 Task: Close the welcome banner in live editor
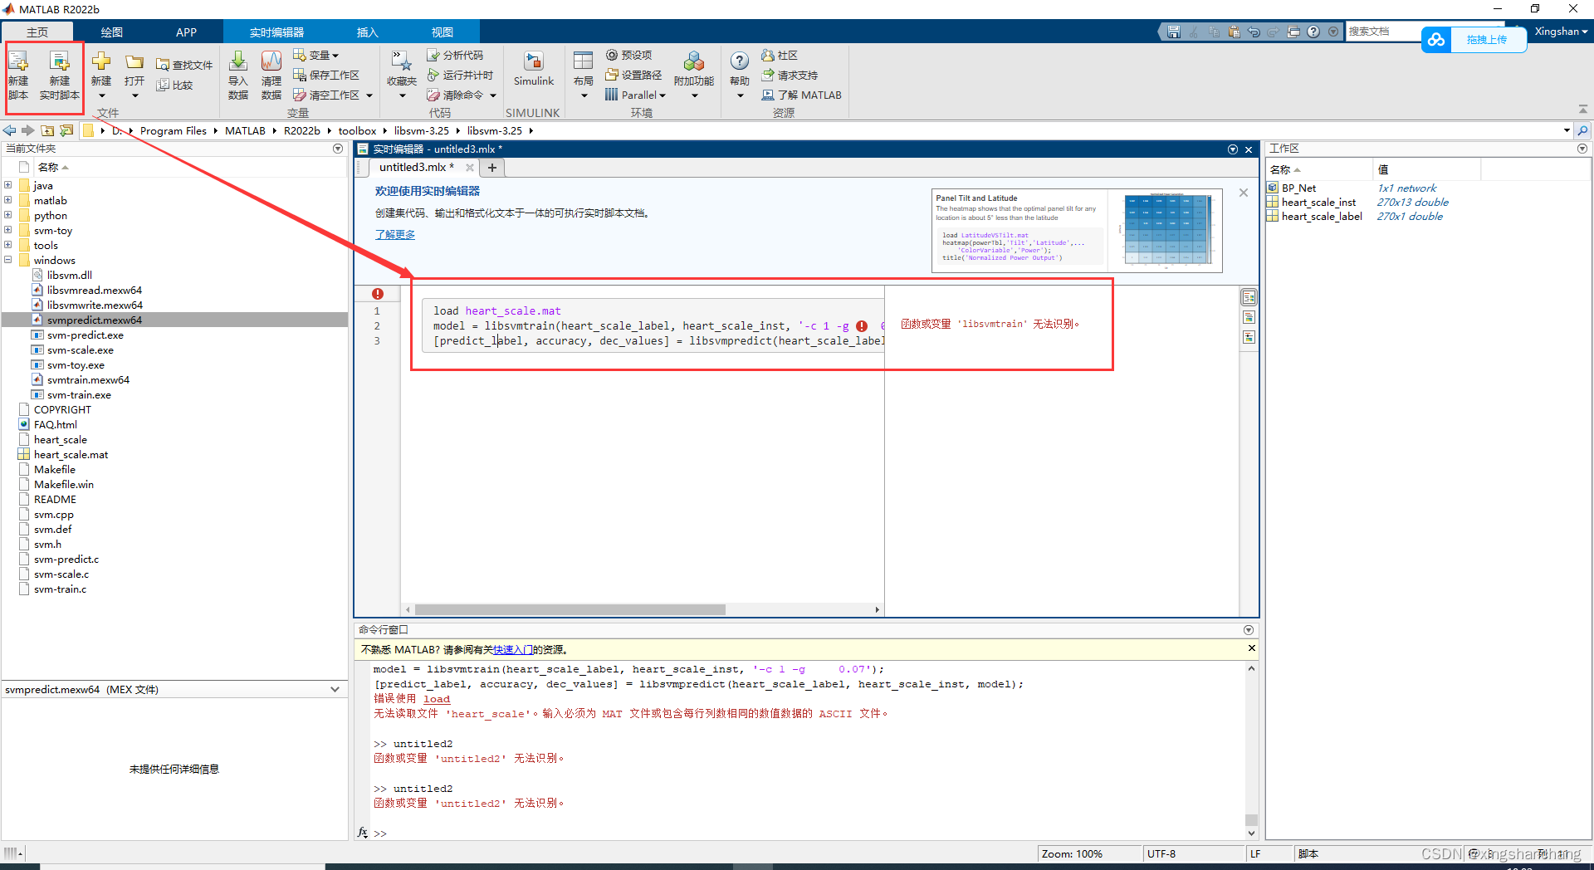(x=1243, y=193)
